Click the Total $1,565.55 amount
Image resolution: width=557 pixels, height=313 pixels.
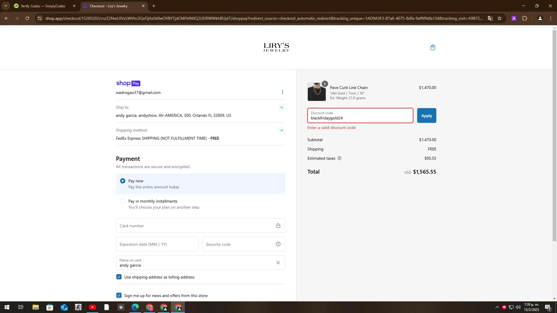pos(424,172)
